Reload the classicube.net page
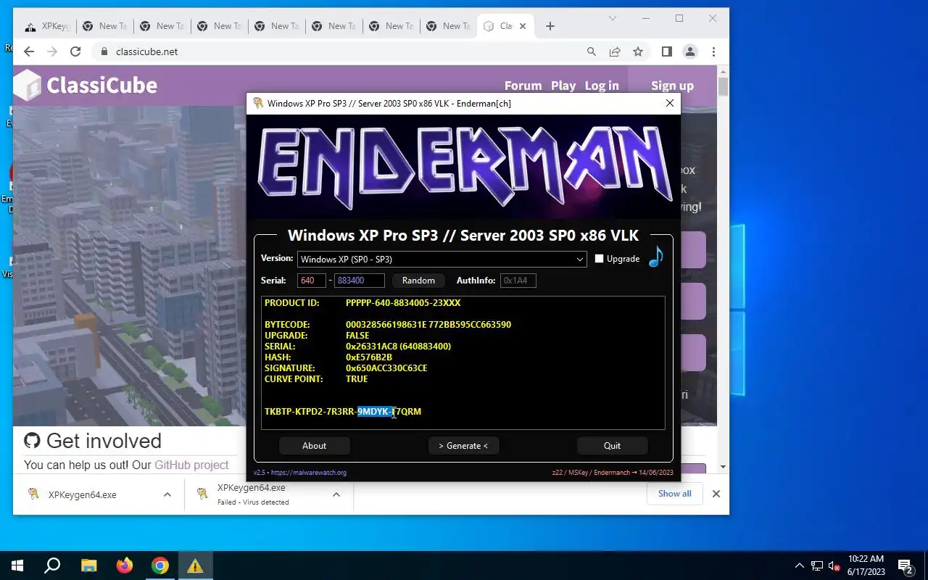Screen dimensions: 928x580 [x=75, y=51]
